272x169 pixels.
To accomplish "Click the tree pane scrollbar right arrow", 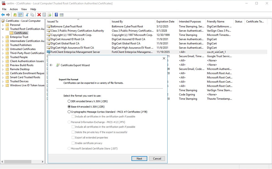I will 43,162.
